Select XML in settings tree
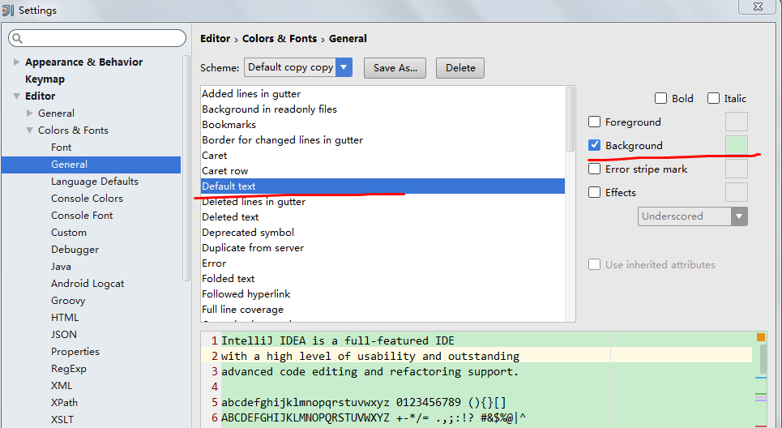The width and height of the screenshot is (782, 428). (x=62, y=386)
